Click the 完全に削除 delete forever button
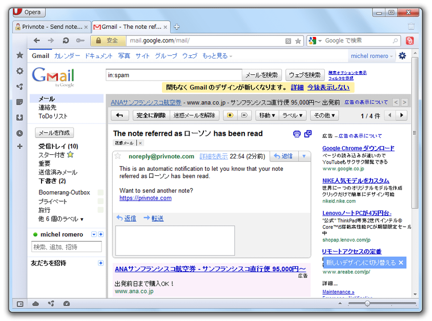The height and width of the screenshot is (321, 432). click(x=151, y=115)
